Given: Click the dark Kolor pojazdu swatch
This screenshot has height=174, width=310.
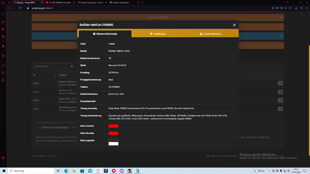Looking at the screenshot, I should click(113, 141).
